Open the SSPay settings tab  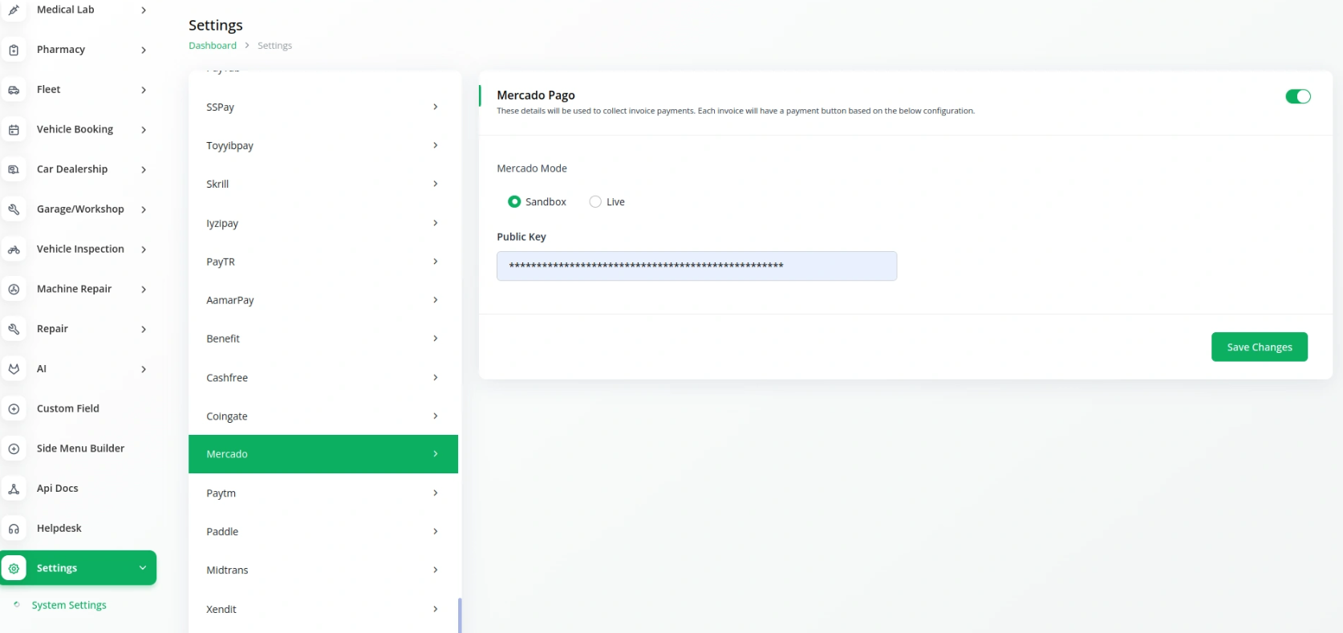(323, 107)
